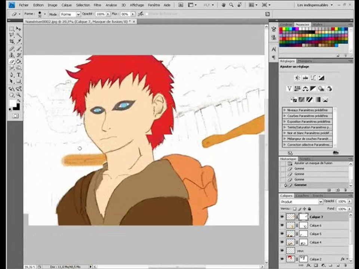This screenshot has width=359, height=269.
Task: Pick the red swatch in Nuancier
Action: 281,29
